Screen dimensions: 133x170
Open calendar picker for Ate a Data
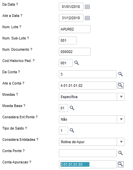[x=87, y=18]
